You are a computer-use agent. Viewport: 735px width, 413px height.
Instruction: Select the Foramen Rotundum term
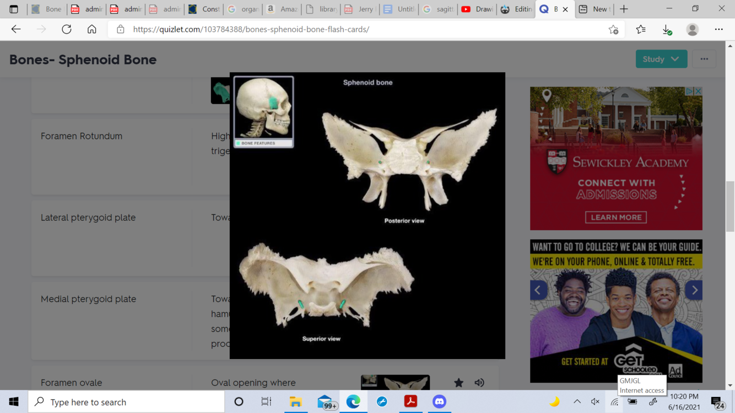[82, 136]
